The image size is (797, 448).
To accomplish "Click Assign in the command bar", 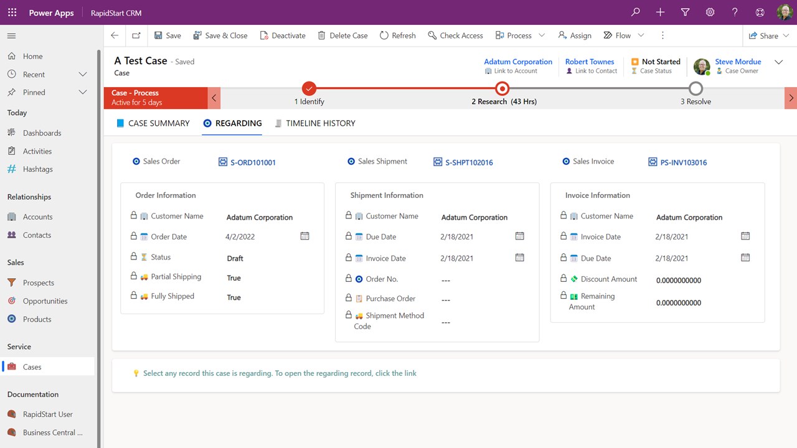I will coord(575,35).
